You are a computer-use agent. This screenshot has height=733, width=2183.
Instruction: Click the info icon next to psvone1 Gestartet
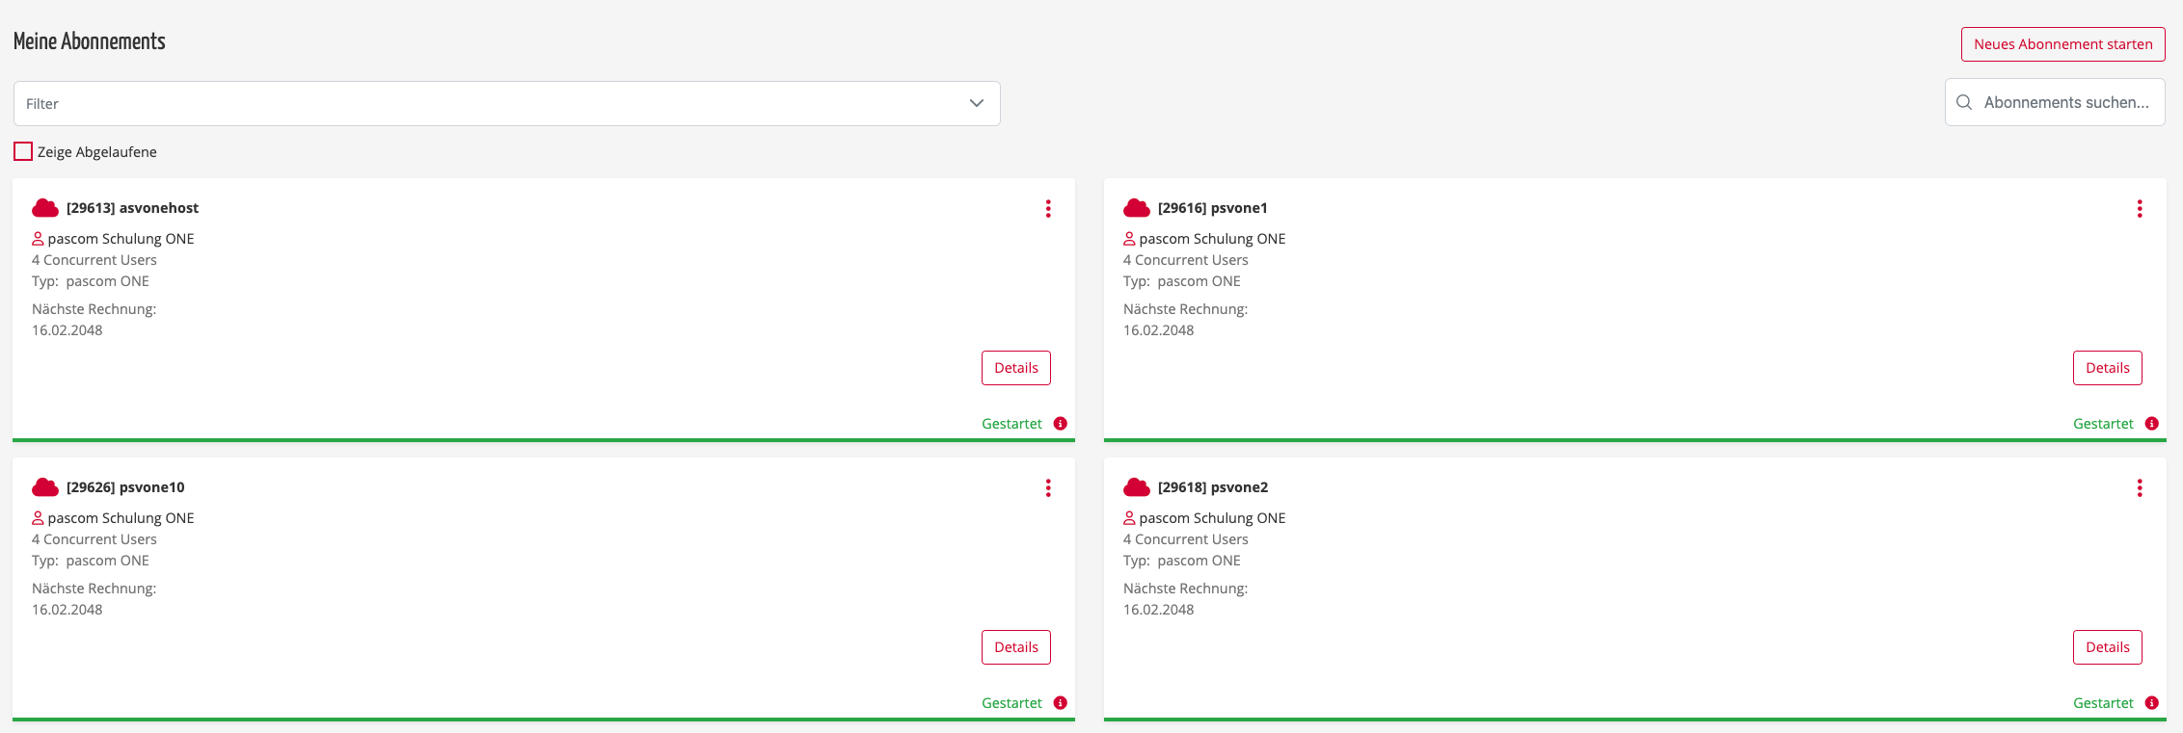[x=2152, y=424]
